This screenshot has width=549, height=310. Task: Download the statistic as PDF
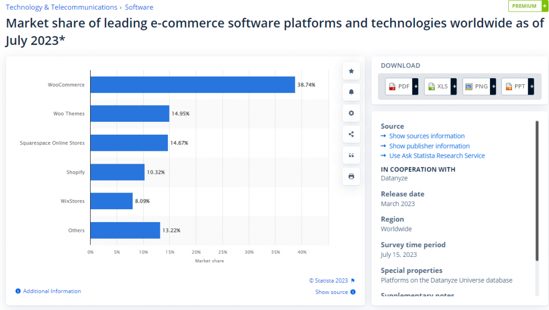pyautogui.click(x=402, y=86)
